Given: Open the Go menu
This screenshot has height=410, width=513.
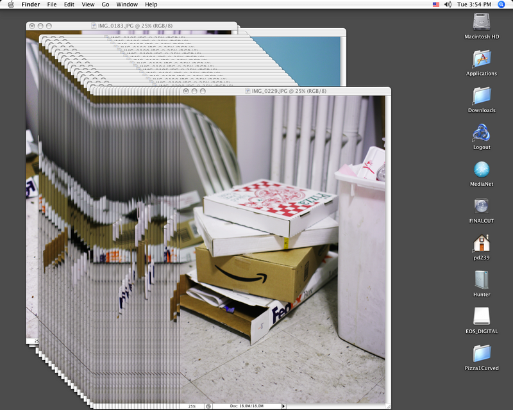Looking at the screenshot, I should coord(105,4).
